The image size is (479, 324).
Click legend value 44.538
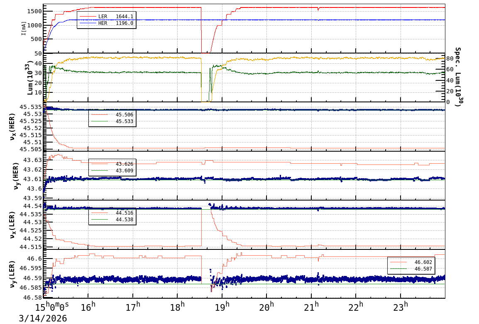[x=125, y=220]
